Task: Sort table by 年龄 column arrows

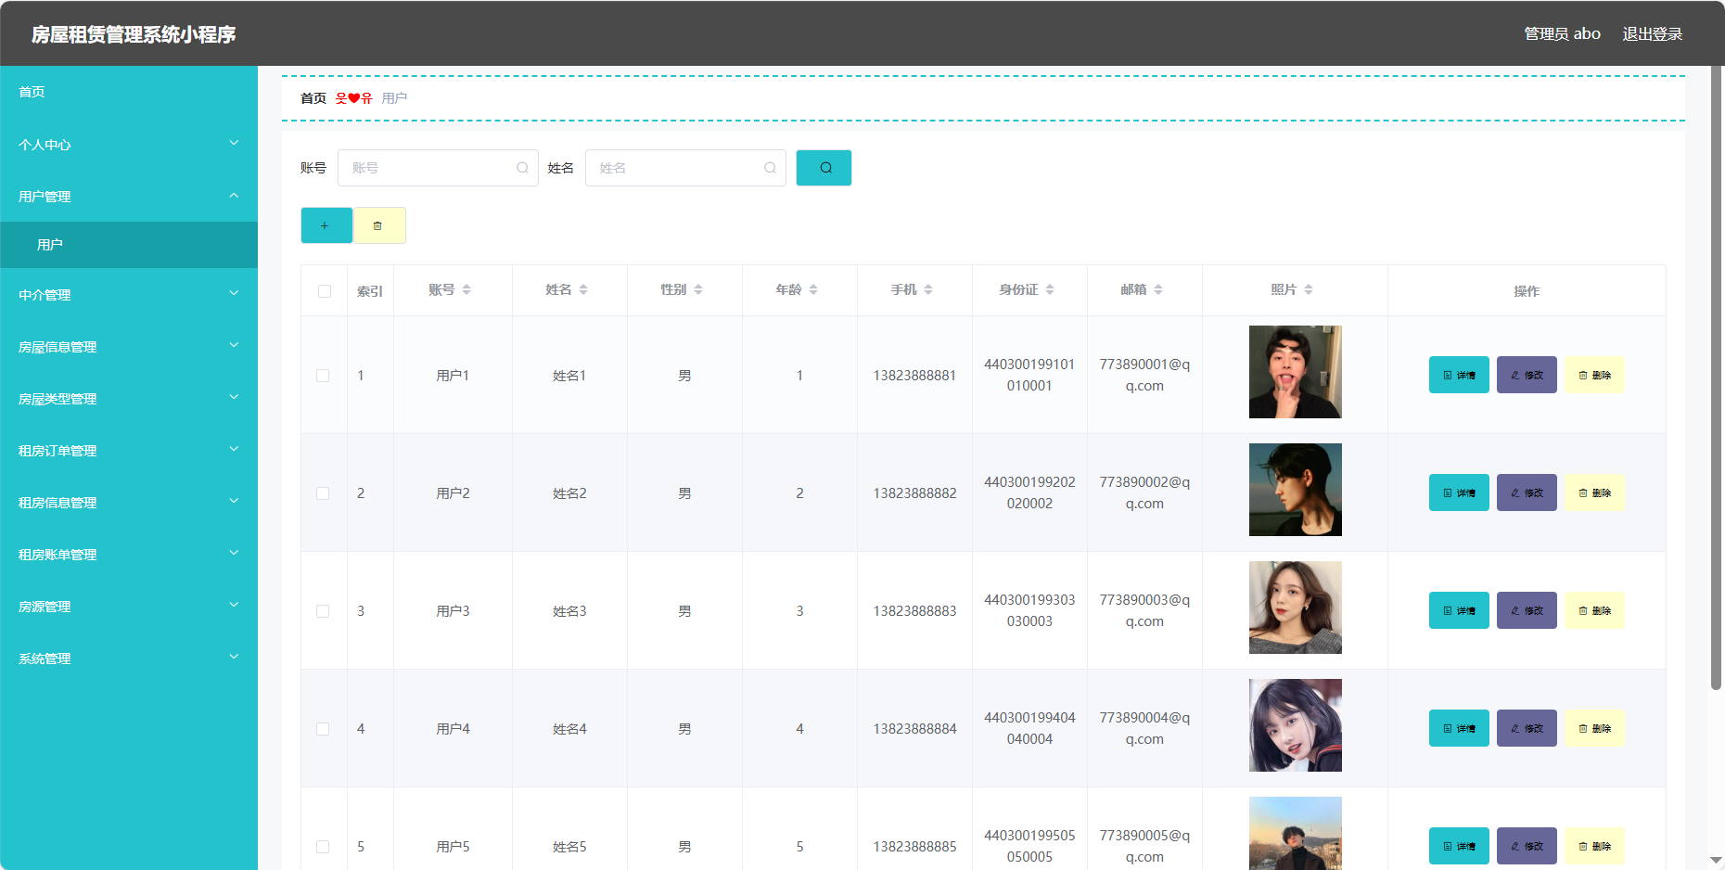Action: pos(813,289)
